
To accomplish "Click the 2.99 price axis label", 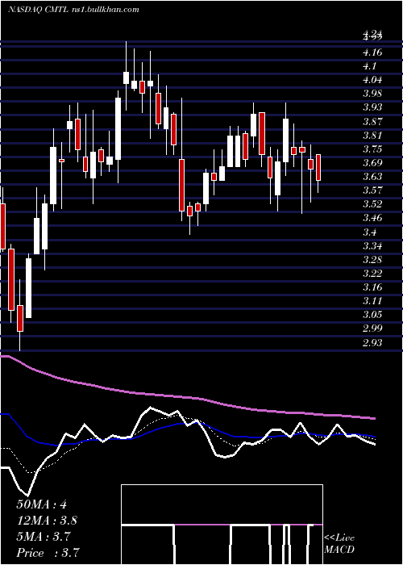I will coord(372,329).
